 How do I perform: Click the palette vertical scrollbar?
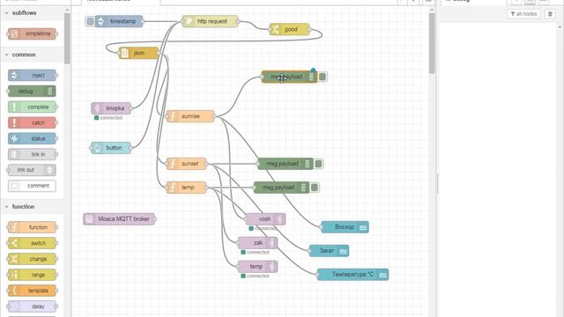point(67,39)
